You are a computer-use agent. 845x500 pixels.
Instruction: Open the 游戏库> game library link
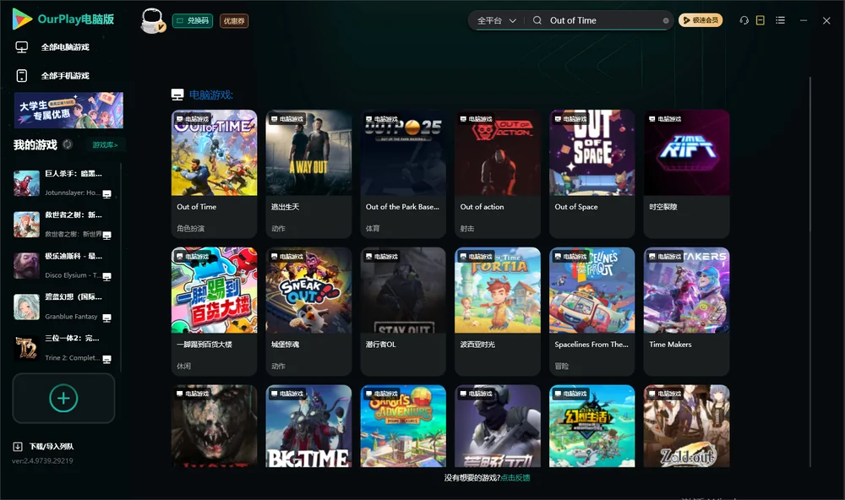click(105, 145)
